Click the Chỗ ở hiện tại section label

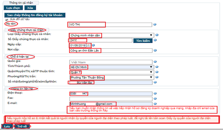pos(20,57)
